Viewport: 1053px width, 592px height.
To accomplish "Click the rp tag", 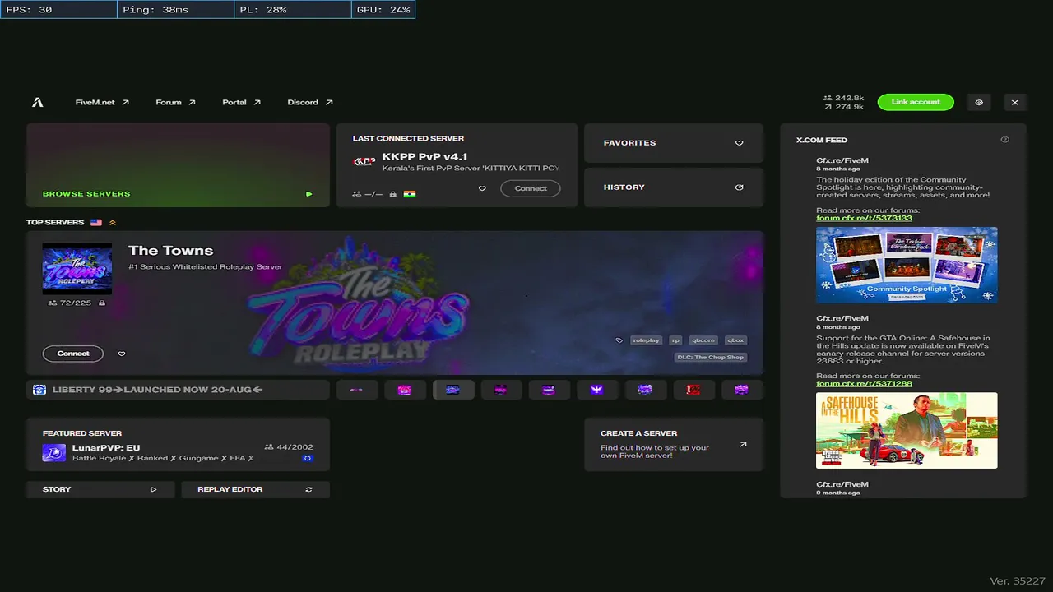I will (x=675, y=340).
